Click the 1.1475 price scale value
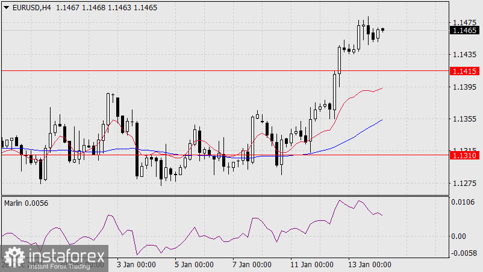The width and height of the screenshot is (483, 272). pos(464,22)
